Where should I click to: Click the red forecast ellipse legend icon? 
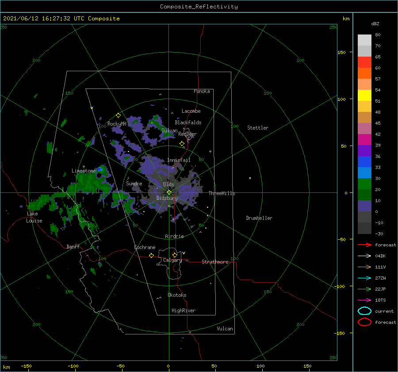click(x=364, y=322)
